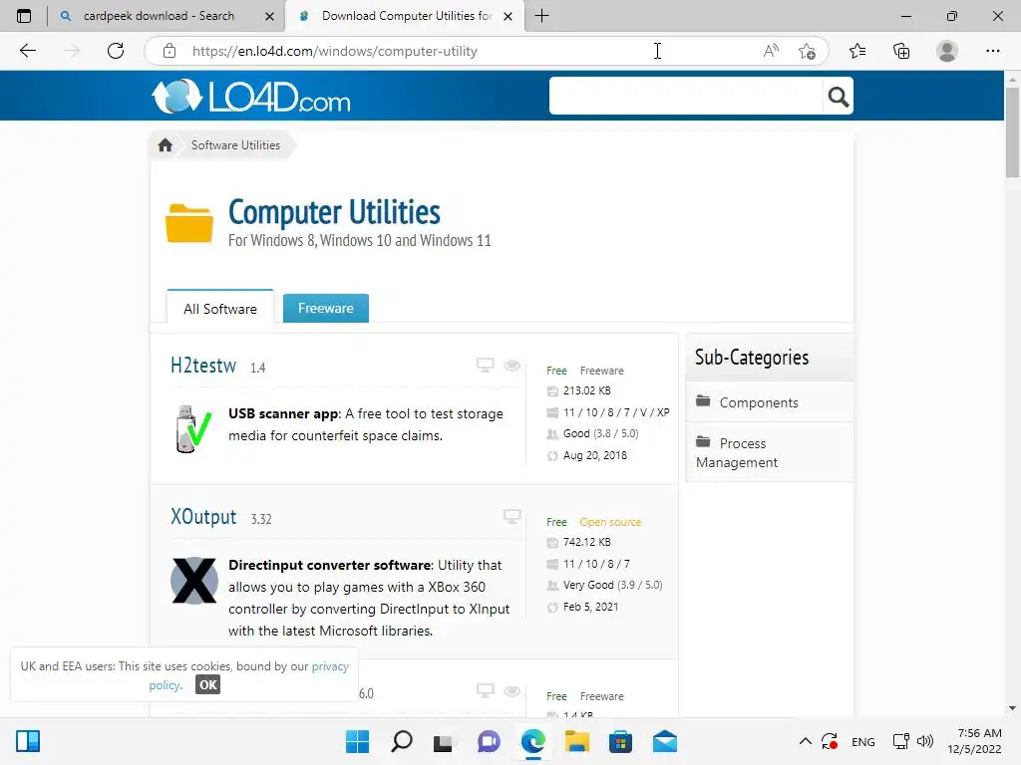
Task: Open the volume tray icon
Action: [x=924, y=741]
